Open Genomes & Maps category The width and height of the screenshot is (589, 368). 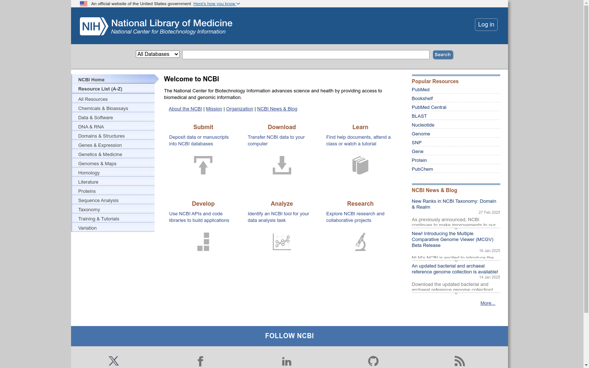coord(113,163)
